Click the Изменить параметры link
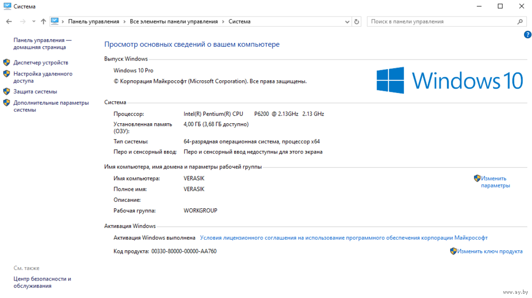 495,182
